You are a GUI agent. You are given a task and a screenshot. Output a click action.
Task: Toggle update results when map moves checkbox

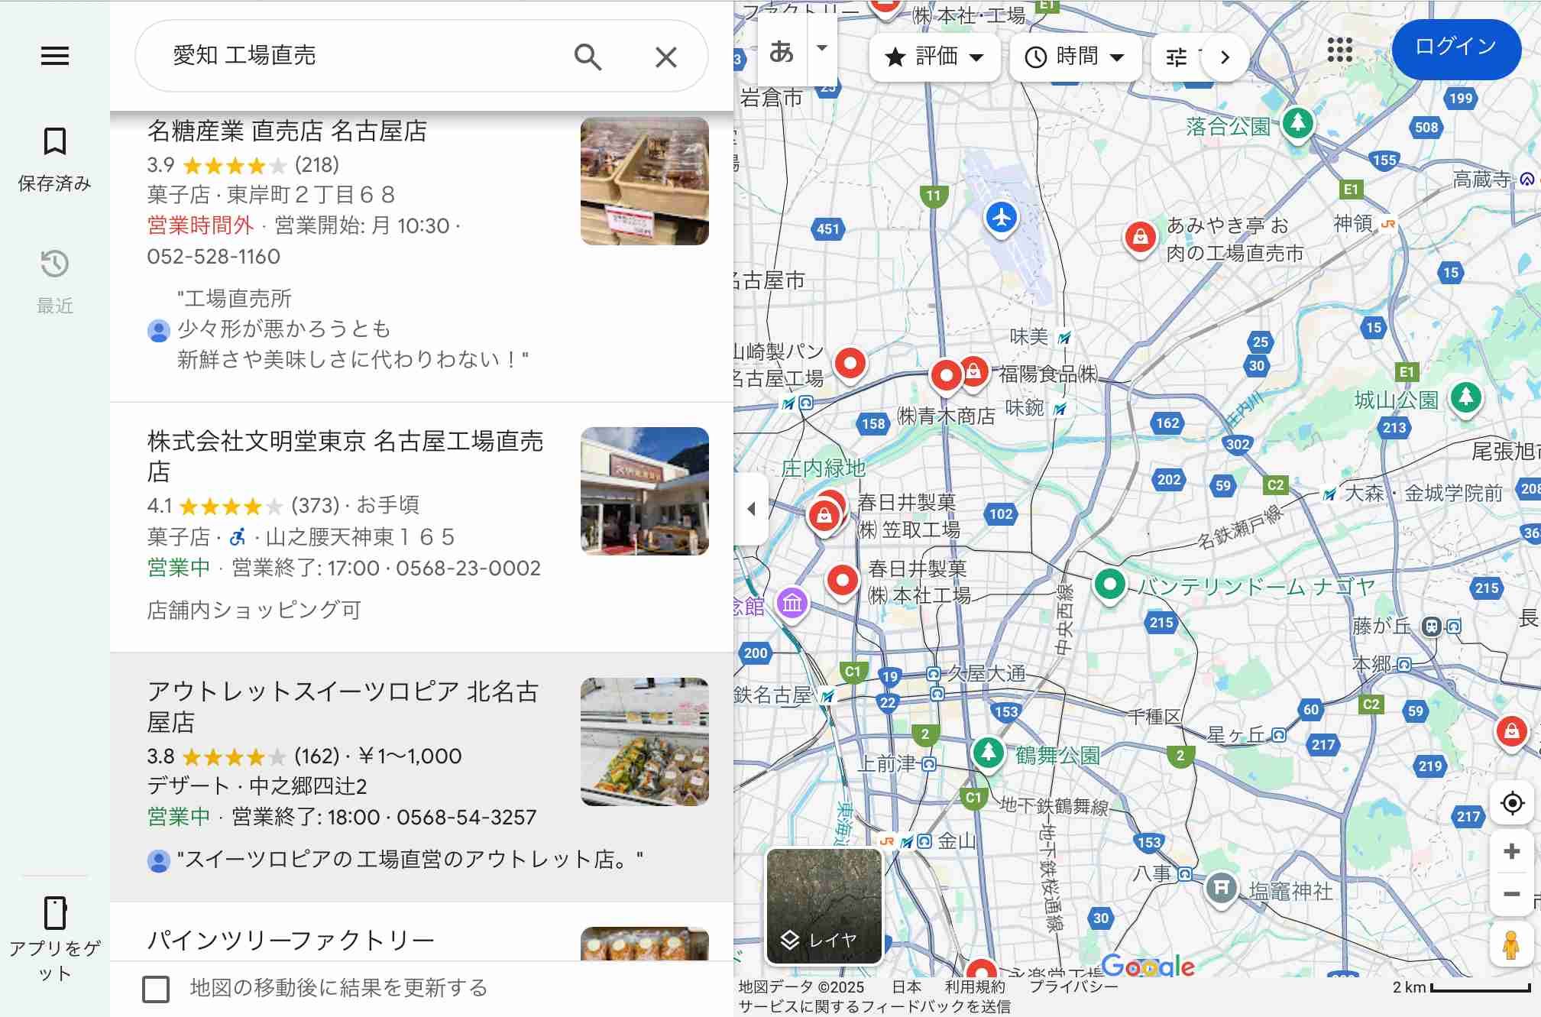(x=156, y=988)
